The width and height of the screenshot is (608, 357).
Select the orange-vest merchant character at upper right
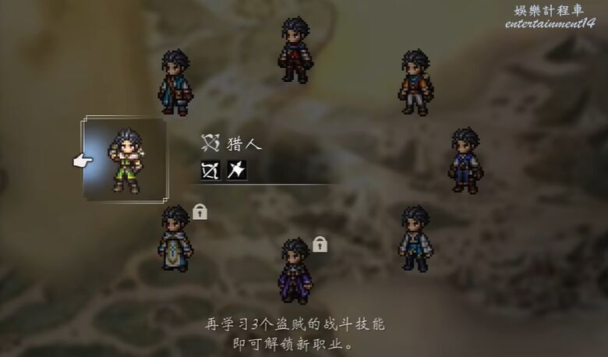point(415,83)
